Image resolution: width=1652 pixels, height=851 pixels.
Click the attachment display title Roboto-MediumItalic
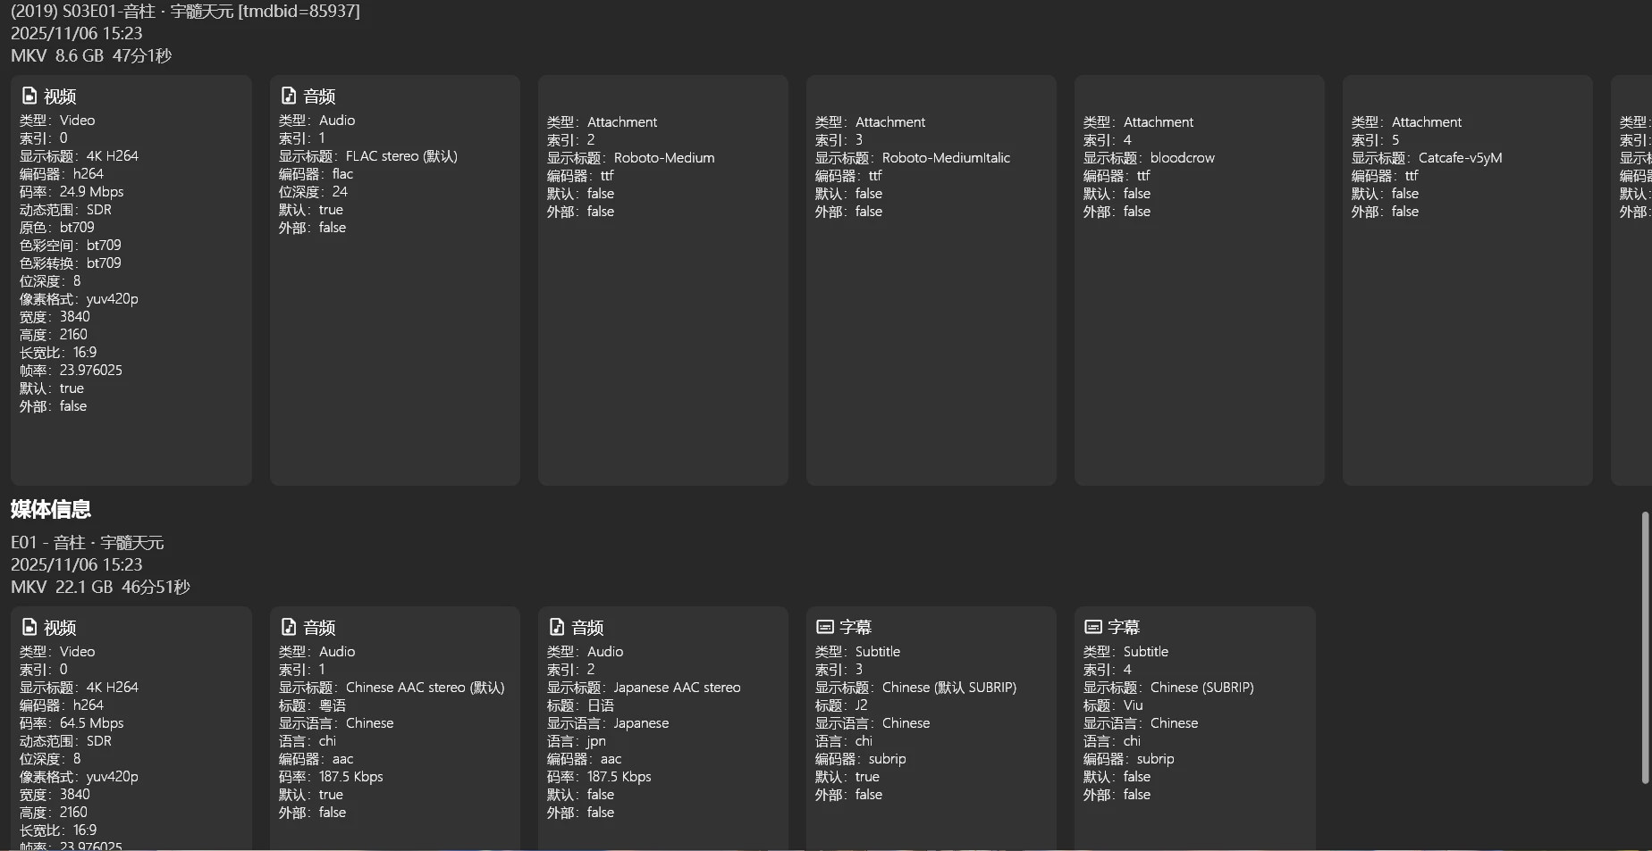pyautogui.click(x=946, y=158)
